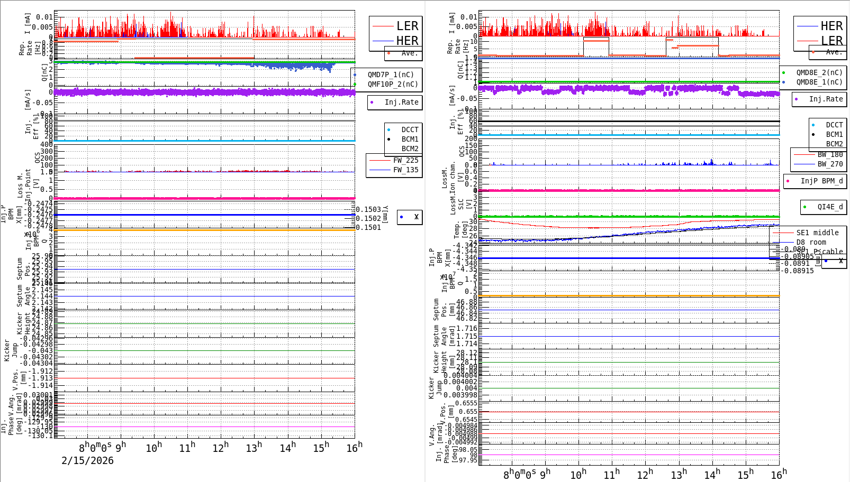Click the 14h time tick on the left plot
Image resolution: width=850 pixels, height=482 pixels.
pyautogui.click(x=288, y=448)
